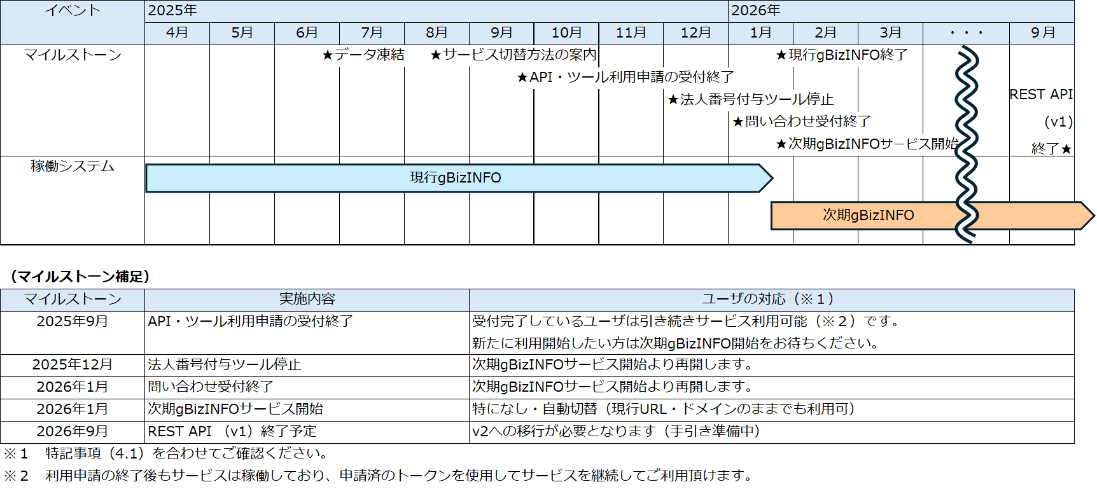Click the 実施内容 column header
This screenshot has height=489, width=1097.
point(307,300)
